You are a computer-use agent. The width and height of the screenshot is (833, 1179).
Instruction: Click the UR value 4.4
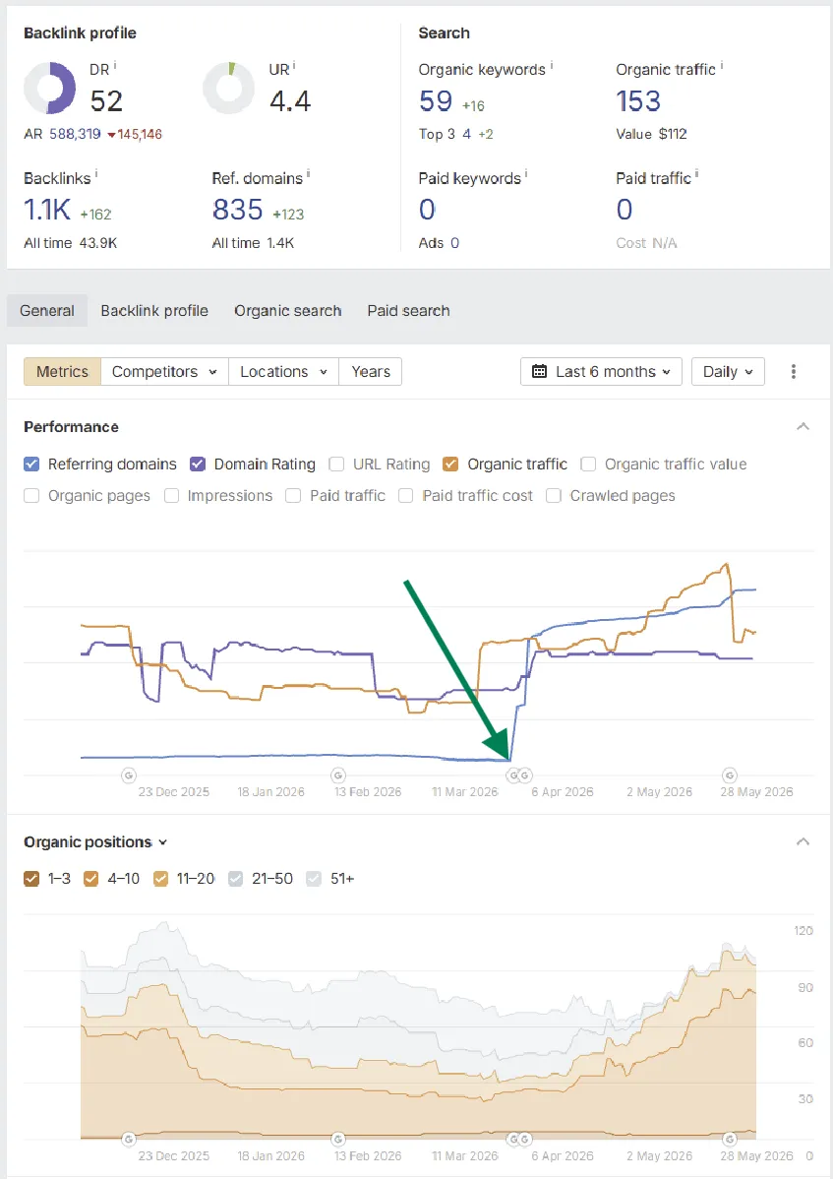click(x=290, y=101)
